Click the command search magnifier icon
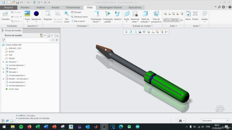The height and width of the screenshot is (130, 232). 219,7
